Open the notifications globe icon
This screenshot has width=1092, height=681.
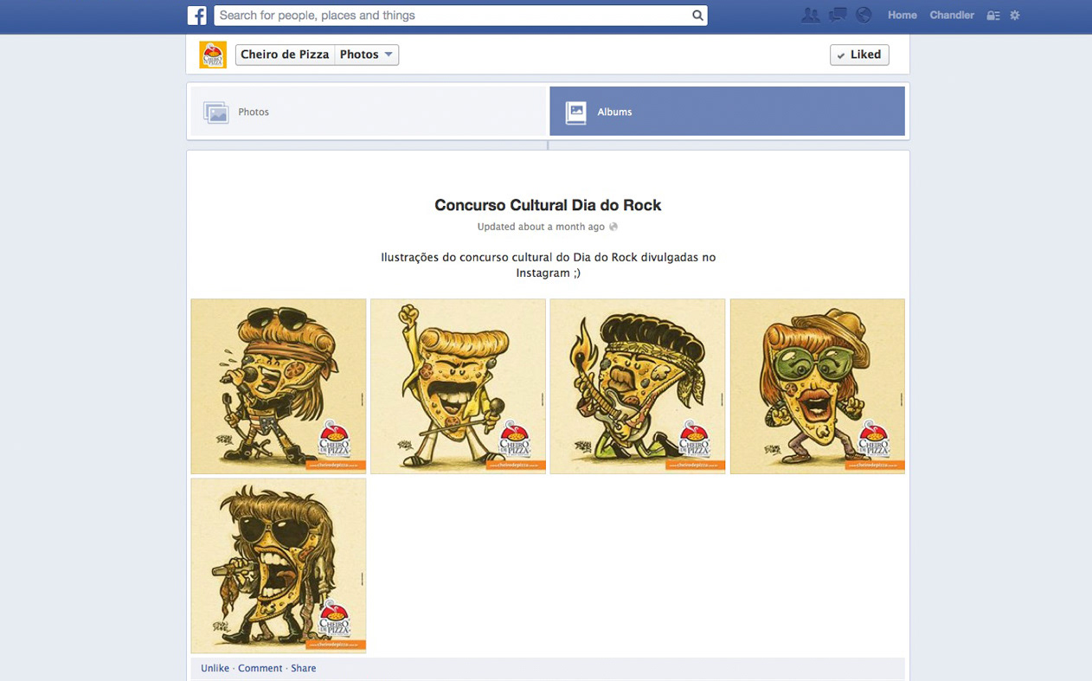click(863, 15)
